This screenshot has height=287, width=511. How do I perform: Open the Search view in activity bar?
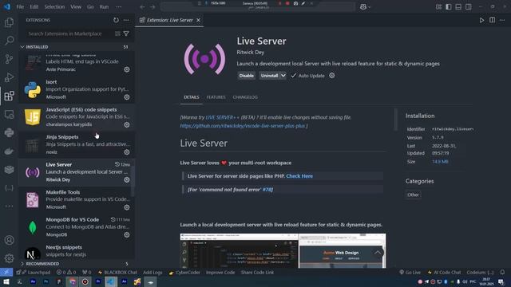(9, 41)
